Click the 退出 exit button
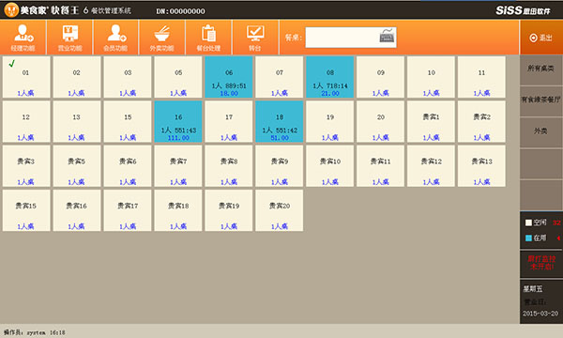The image size is (563, 338). pos(540,38)
